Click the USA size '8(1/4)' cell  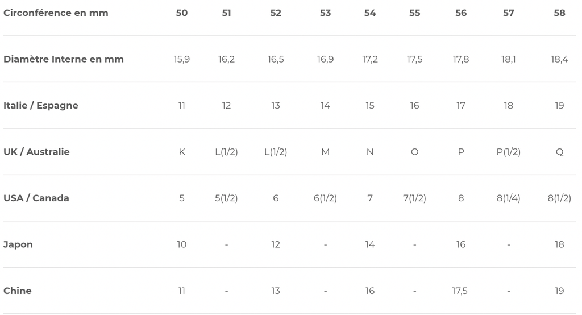click(x=509, y=198)
